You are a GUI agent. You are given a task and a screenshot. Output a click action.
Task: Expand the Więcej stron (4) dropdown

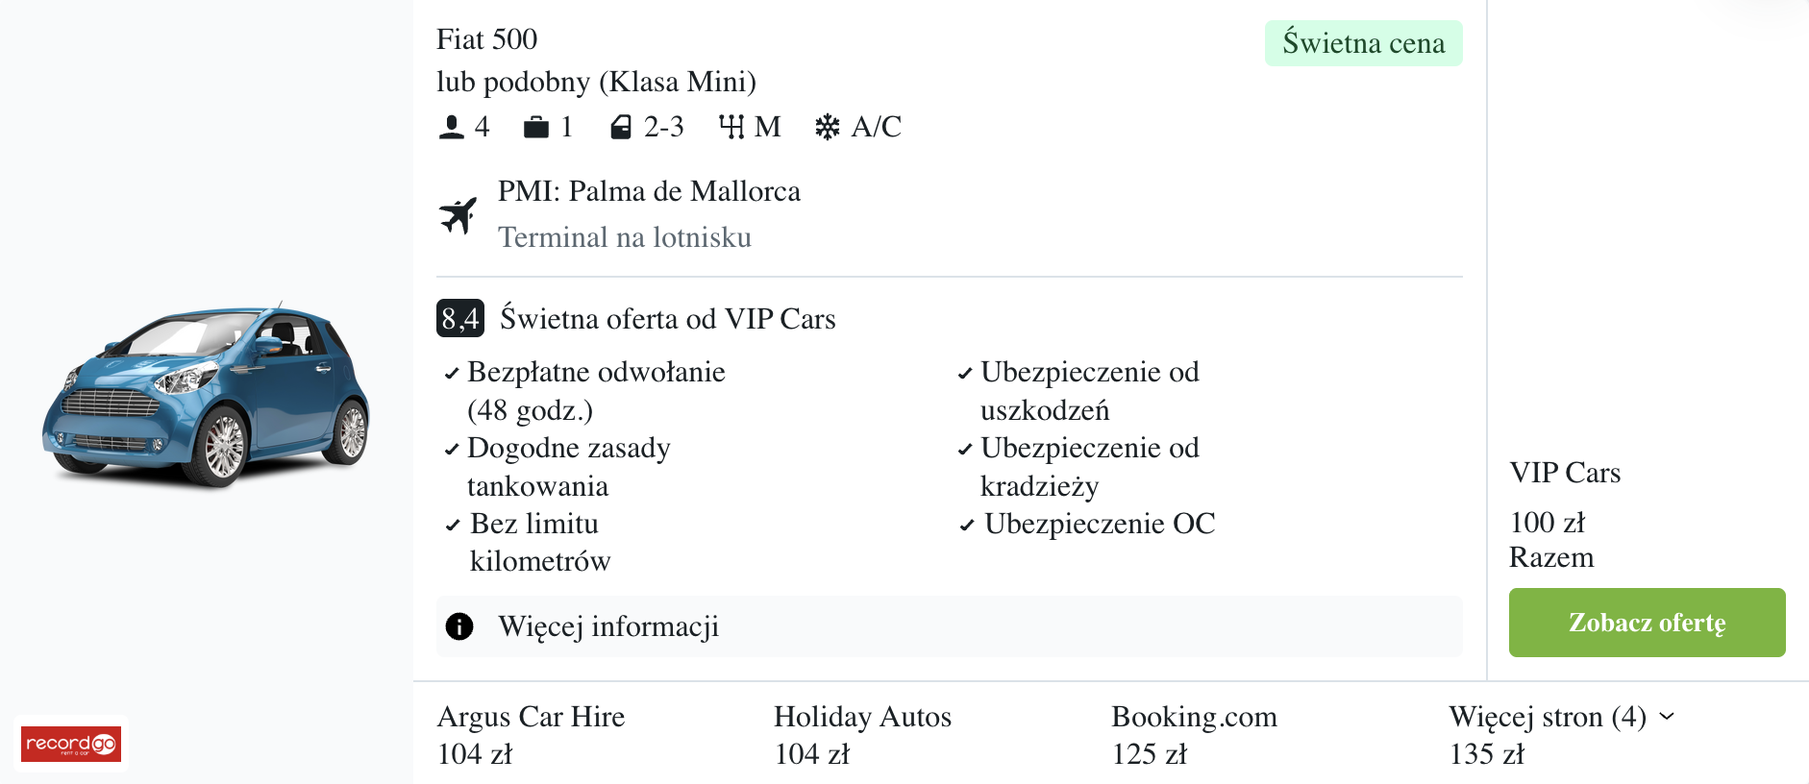1561,717
